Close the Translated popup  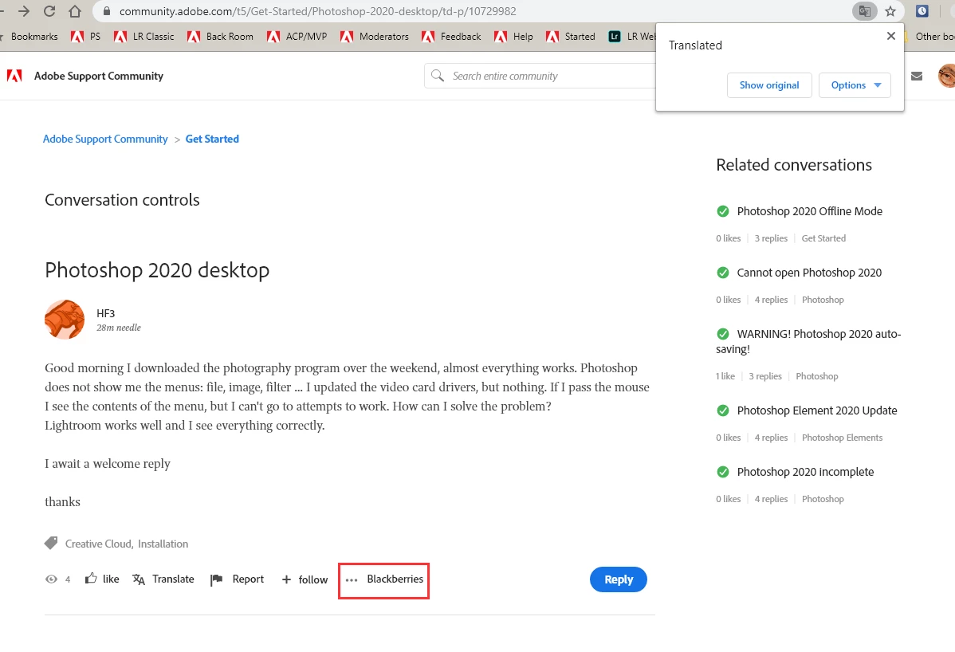pyautogui.click(x=891, y=36)
